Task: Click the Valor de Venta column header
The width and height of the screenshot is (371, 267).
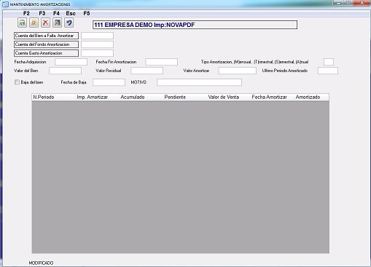Action: [229, 97]
